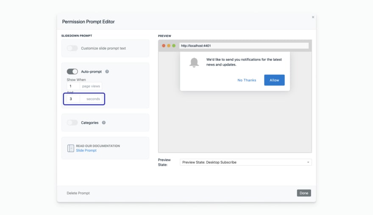Screen dimensions: 373x215
Task: Click the notification bell icon in preview
Action: [194, 63]
